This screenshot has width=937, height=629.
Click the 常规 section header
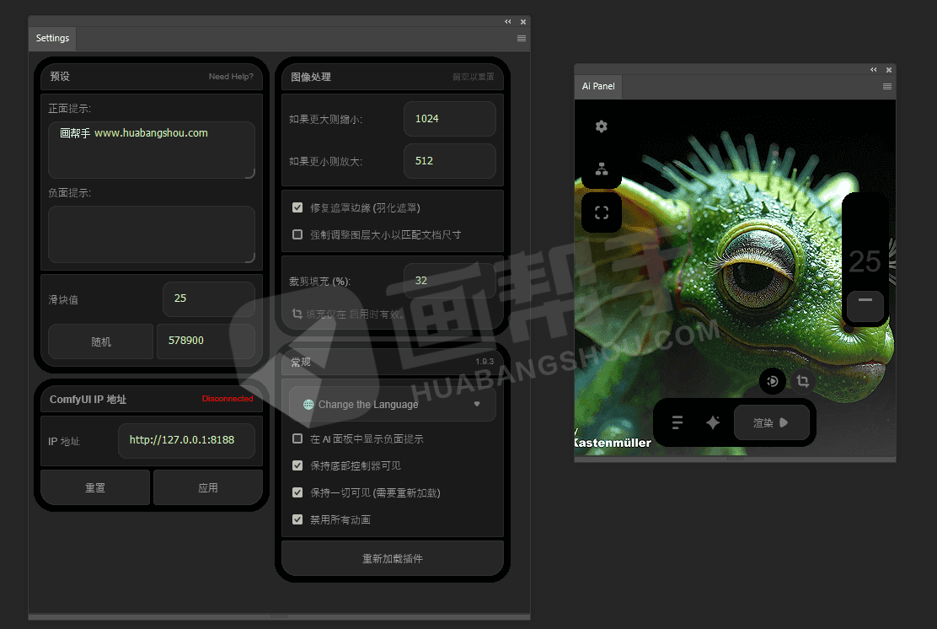click(x=301, y=363)
